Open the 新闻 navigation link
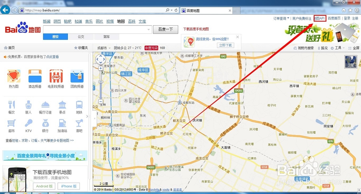 click(x=47, y=21)
